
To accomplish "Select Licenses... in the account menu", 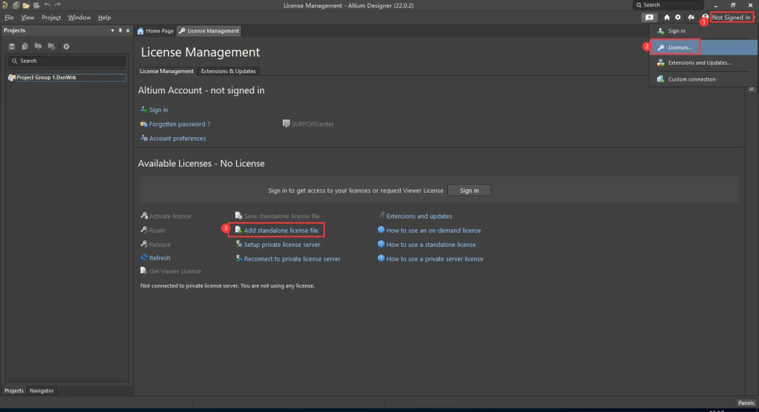I will tap(703, 47).
